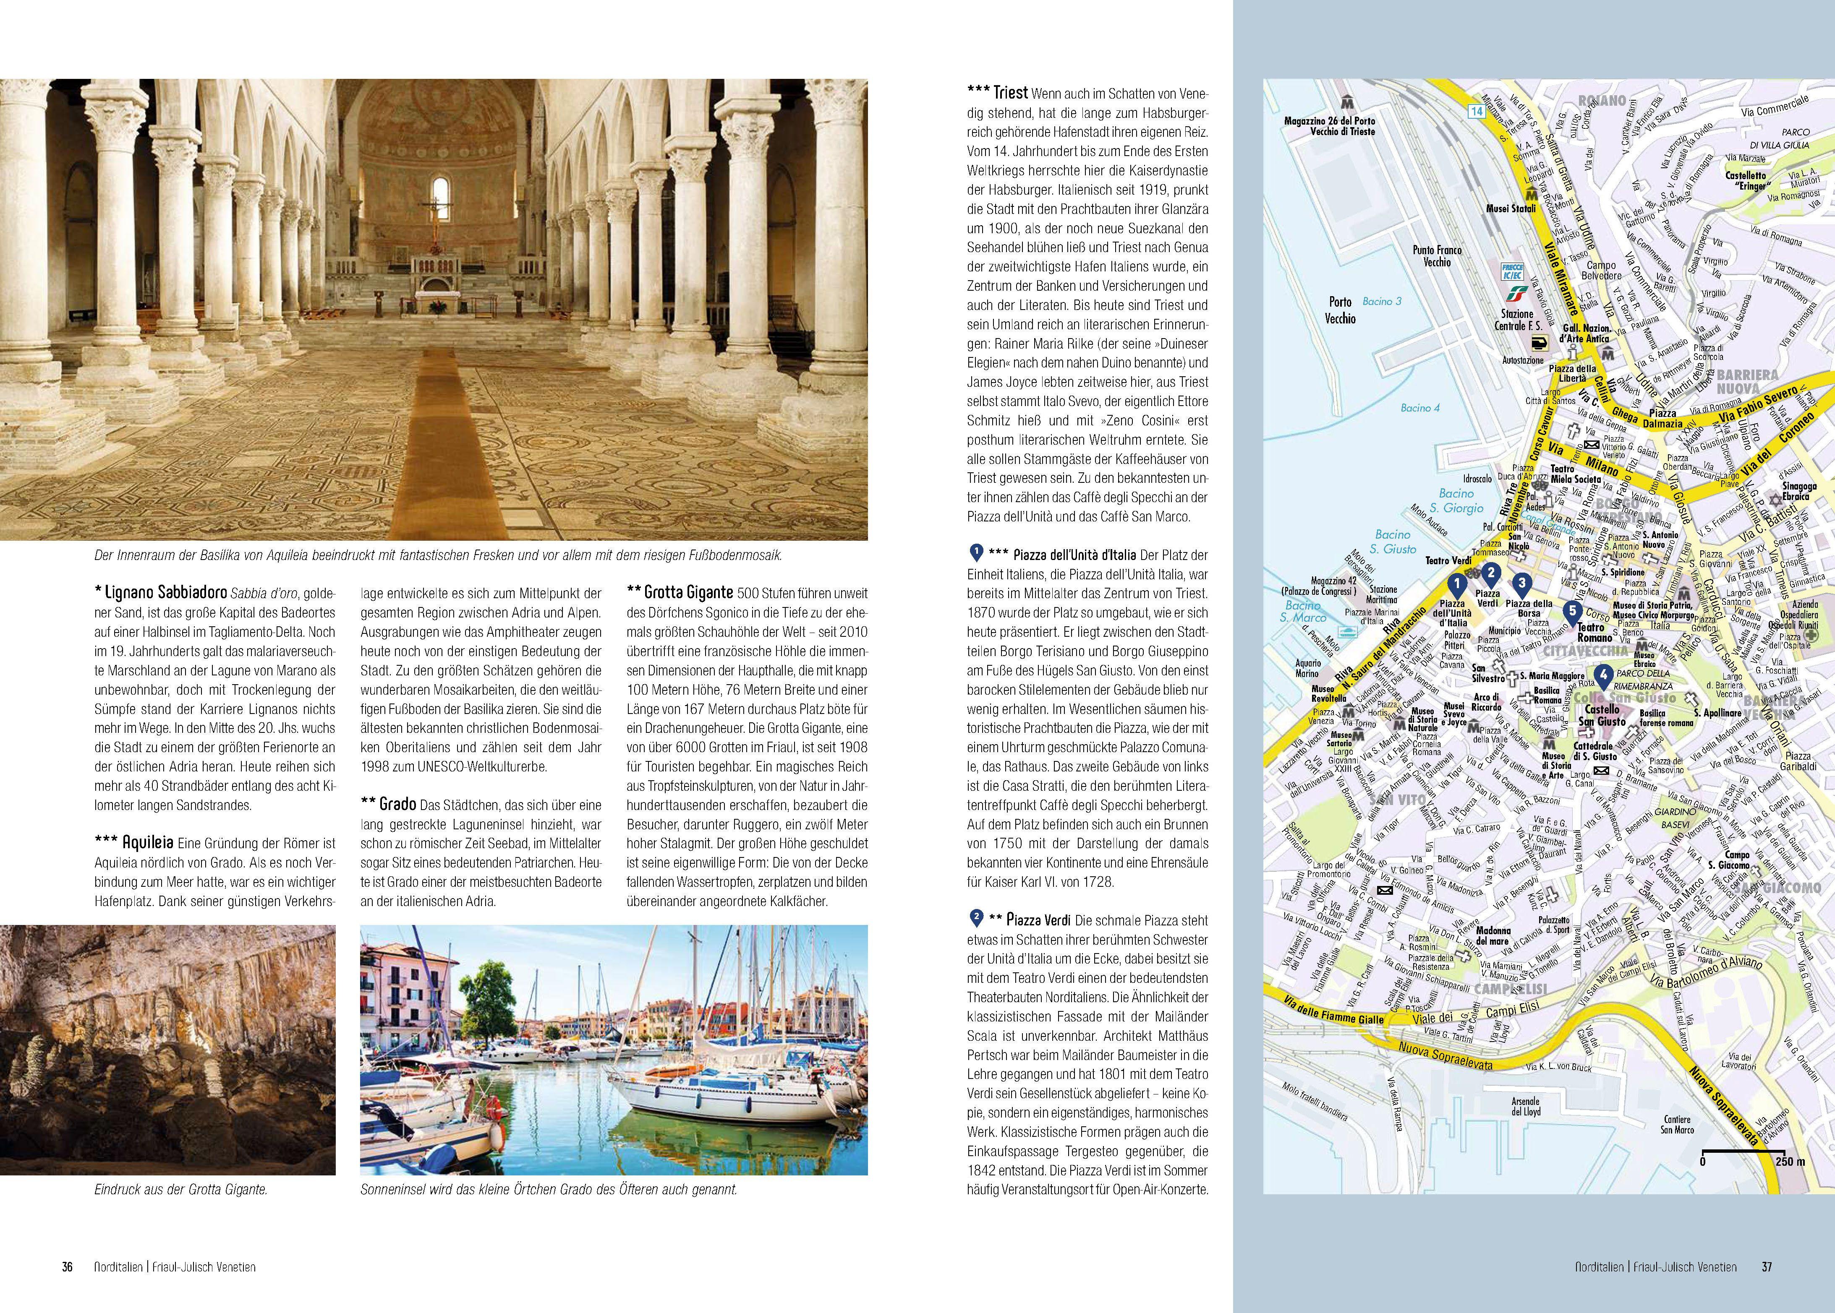The image size is (1835, 1313).
Task: Click the museum icon at Magazzino 26
Action: tap(1346, 104)
